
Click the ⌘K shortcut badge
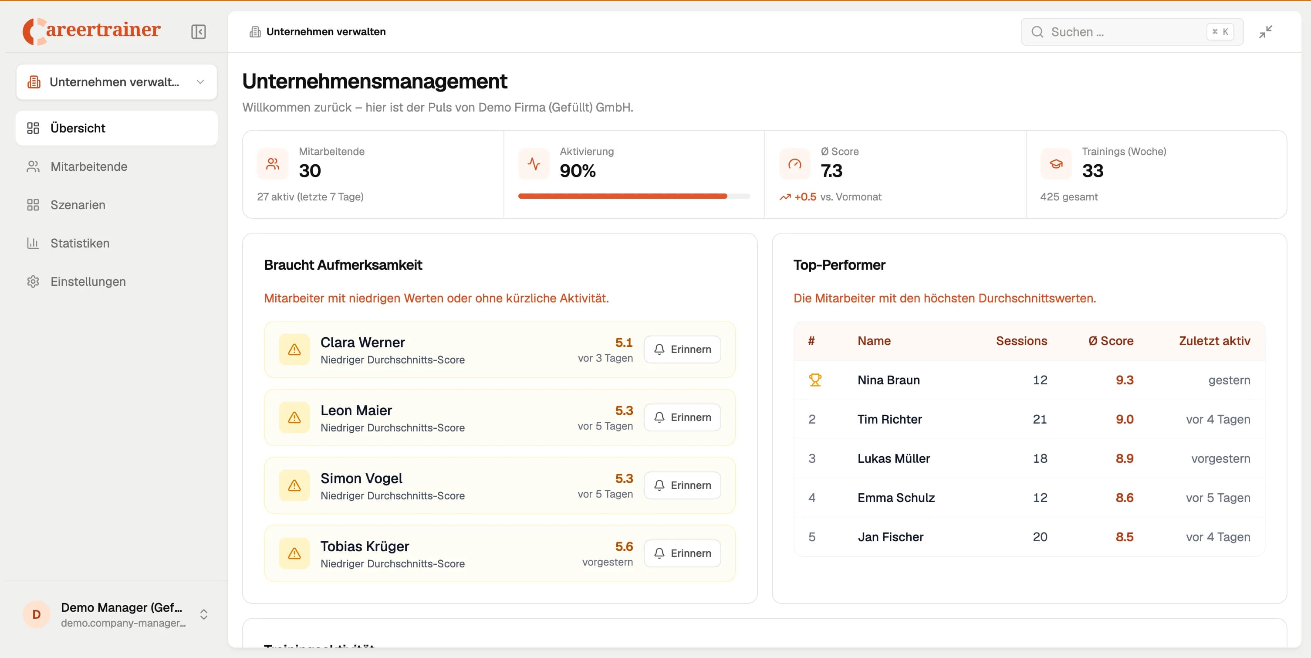pyautogui.click(x=1220, y=31)
